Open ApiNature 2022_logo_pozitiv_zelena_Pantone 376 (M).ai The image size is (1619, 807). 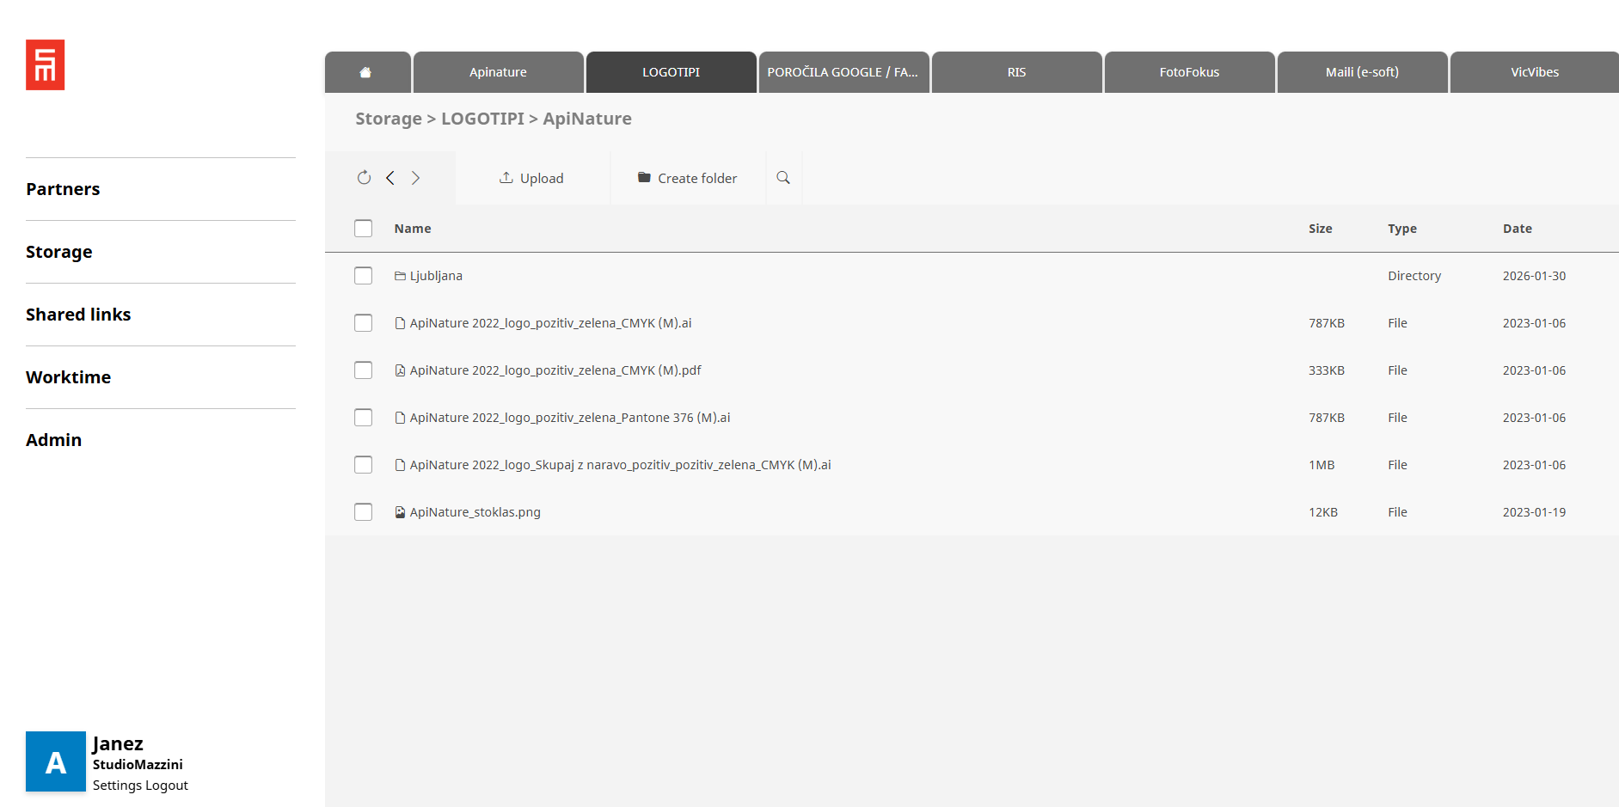570,418
